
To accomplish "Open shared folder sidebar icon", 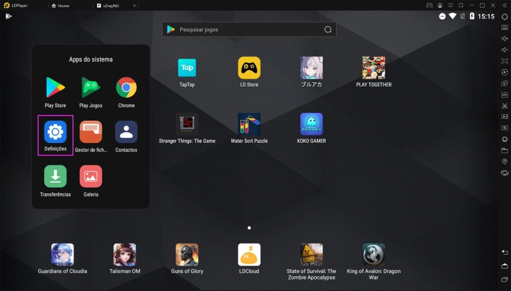I will 505,151.
